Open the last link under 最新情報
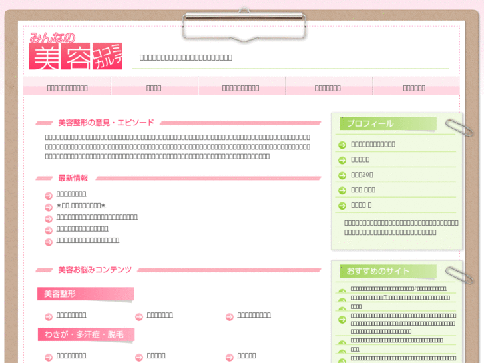This screenshot has width=484, height=363. coord(88,240)
